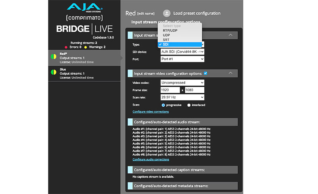Click Audio #6 channel pair 6 entry

(x=171, y=147)
